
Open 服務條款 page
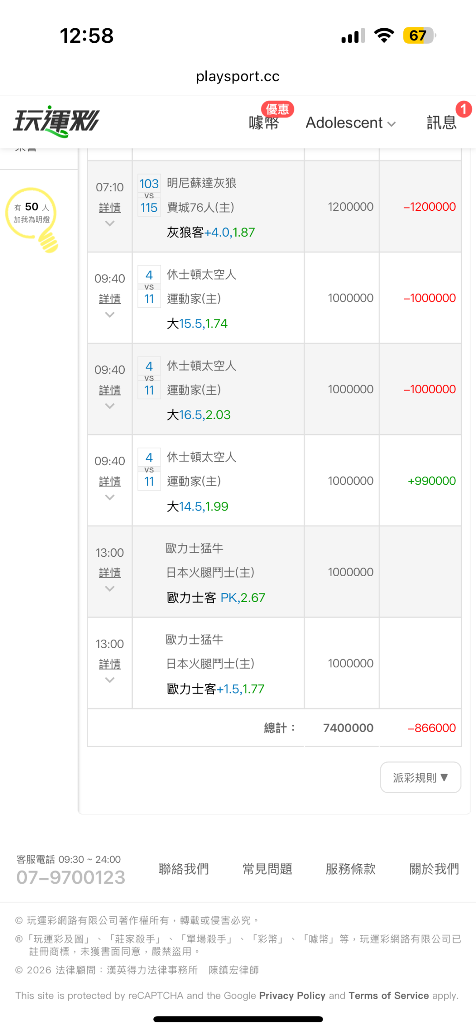[350, 869]
